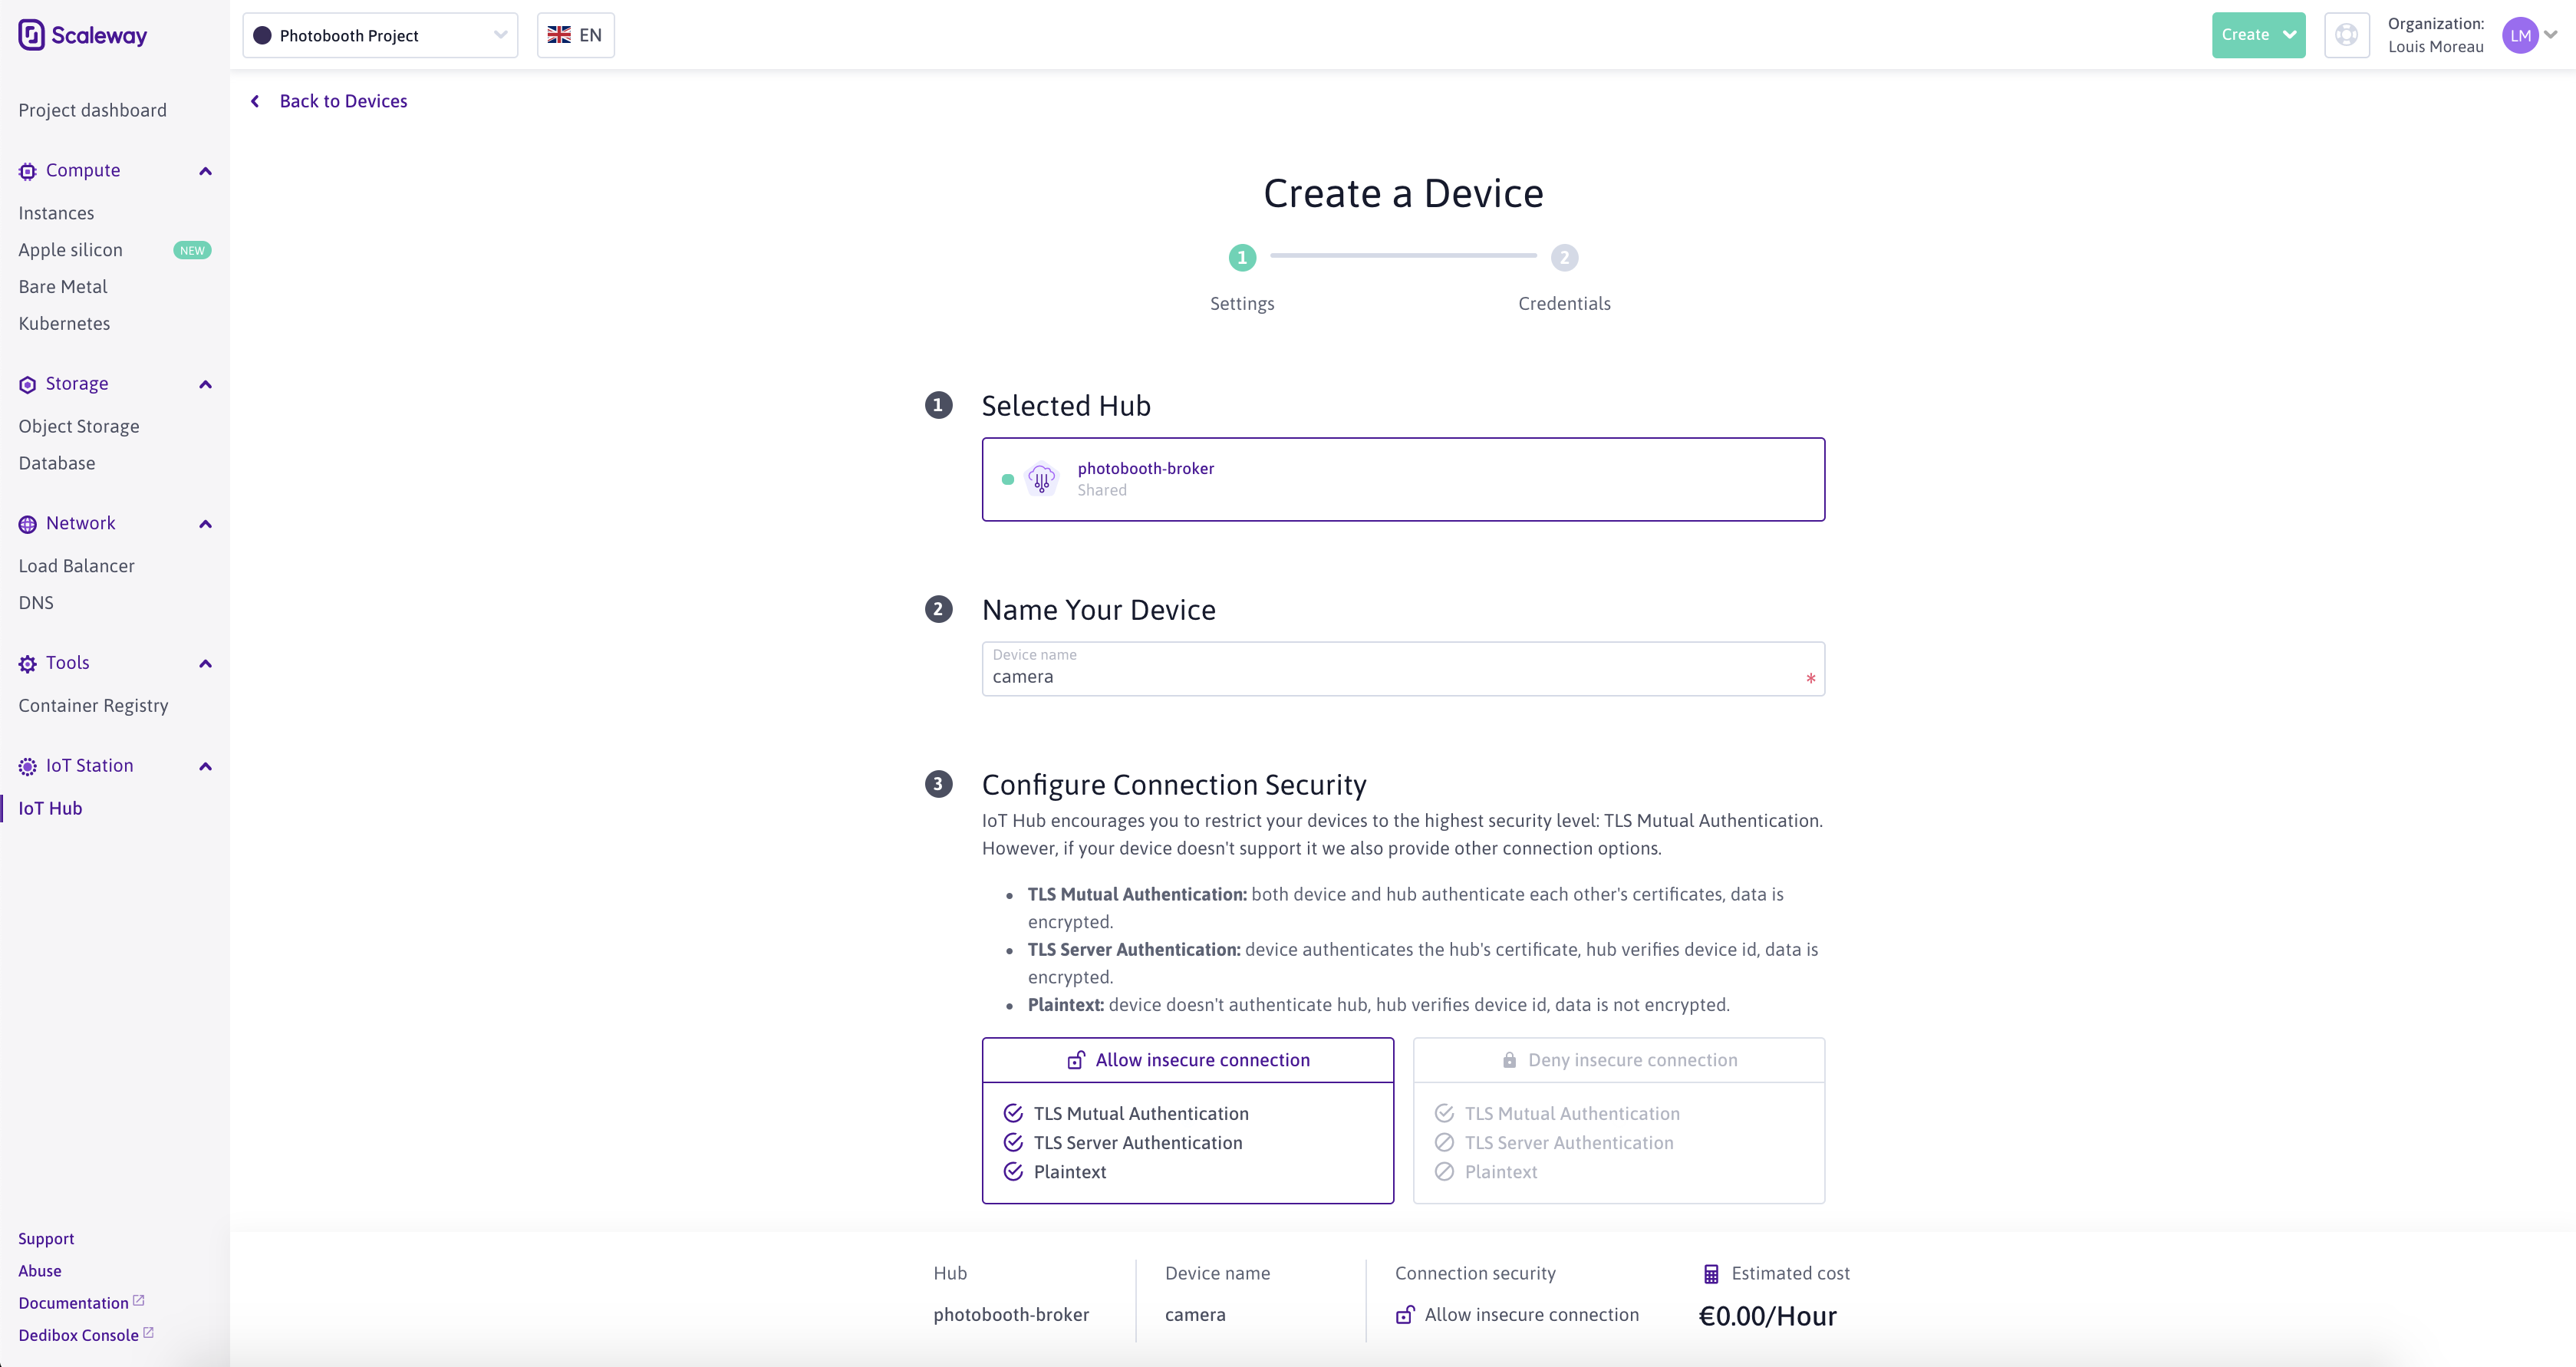2576x1367 pixels.
Task: Select Deny insecure connection toggle
Action: [1619, 1059]
